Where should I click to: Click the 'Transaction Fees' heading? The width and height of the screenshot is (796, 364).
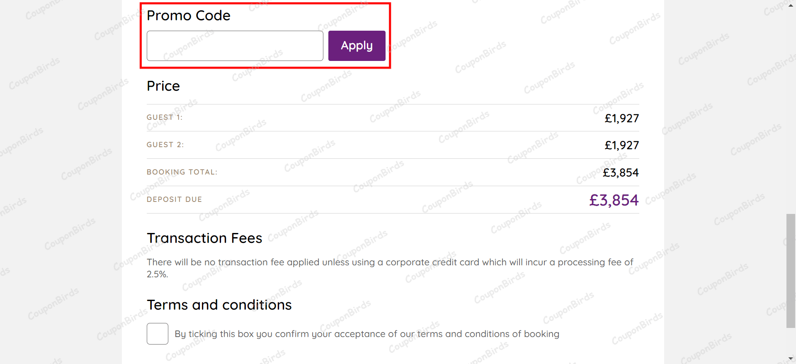click(204, 238)
